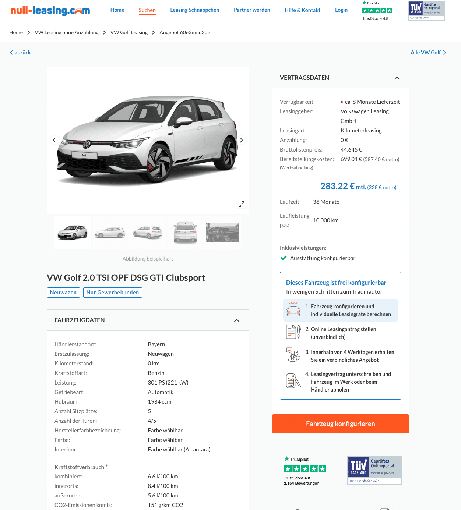Select the first front-angle car thumbnail
461x510 pixels.
point(73,232)
